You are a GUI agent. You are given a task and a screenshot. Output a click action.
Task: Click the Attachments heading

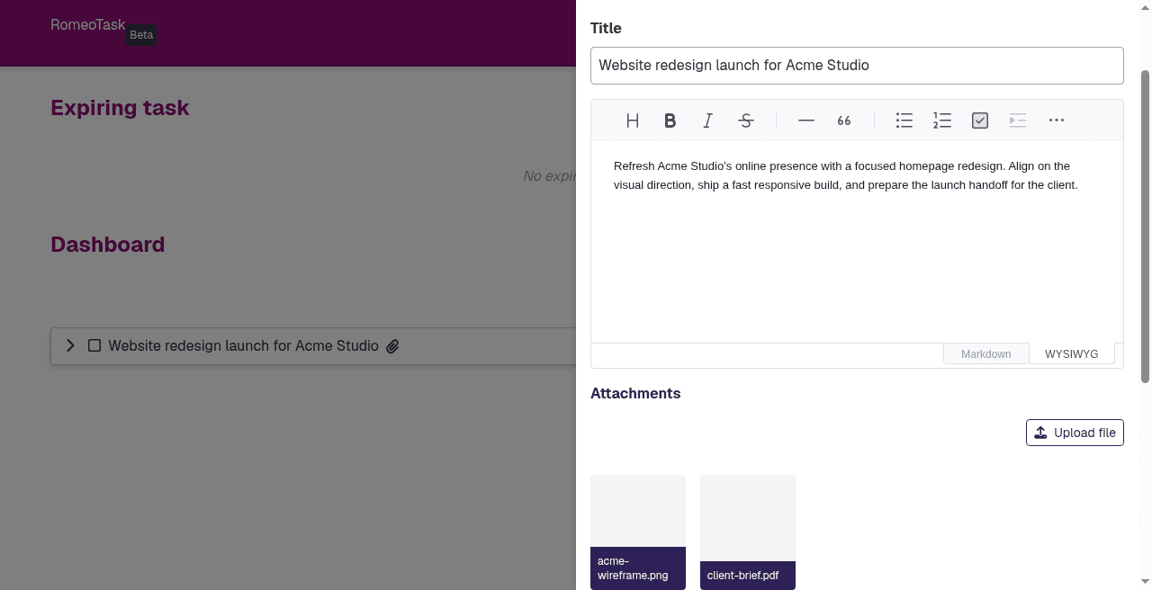635,393
